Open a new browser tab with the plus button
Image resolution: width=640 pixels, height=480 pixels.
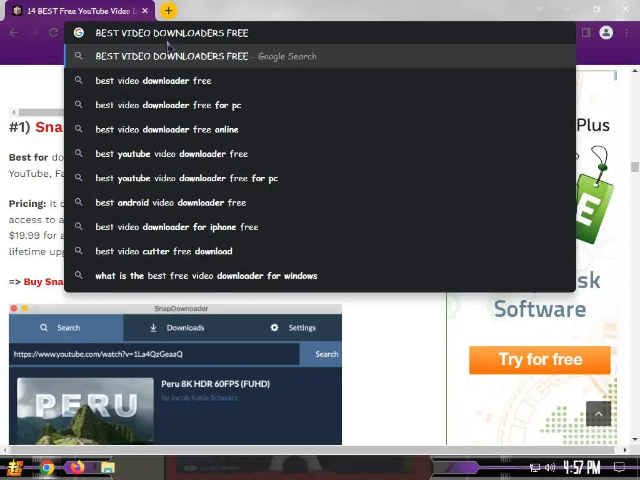pyautogui.click(x=169, y=11)
